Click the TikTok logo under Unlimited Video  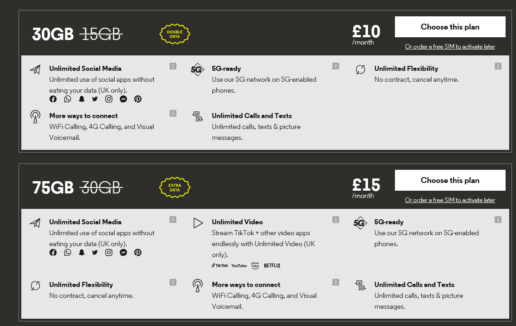point(220,265)
